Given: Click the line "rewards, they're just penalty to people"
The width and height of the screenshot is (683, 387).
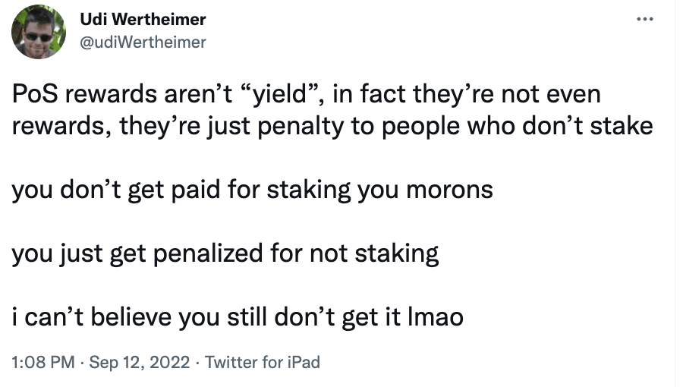Looking at the screenshot, I should 332,126.
